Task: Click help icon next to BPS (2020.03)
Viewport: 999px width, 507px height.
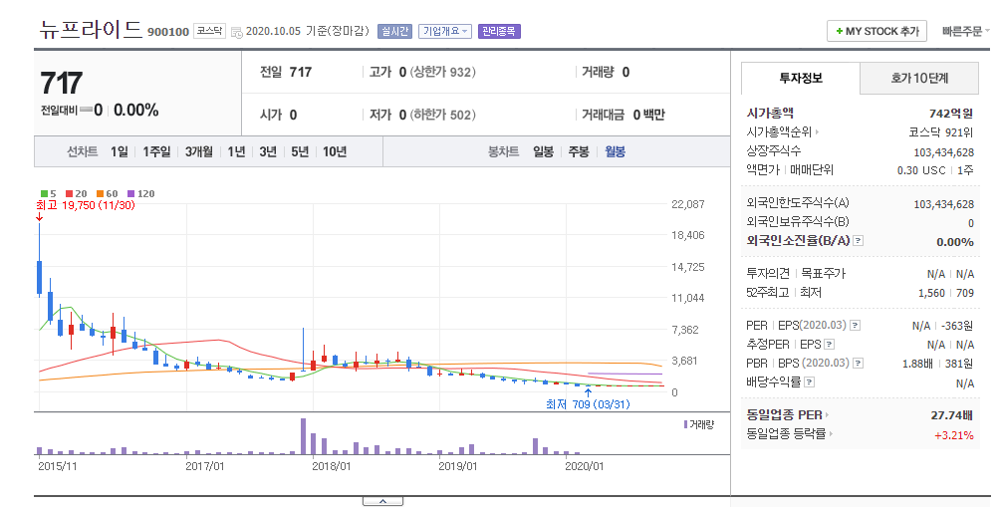Action: 859,363
